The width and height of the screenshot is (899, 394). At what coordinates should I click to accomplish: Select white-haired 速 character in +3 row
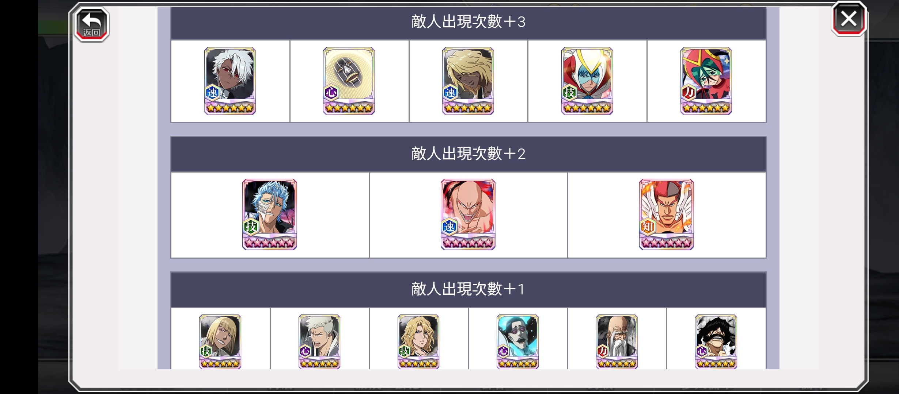230,81
